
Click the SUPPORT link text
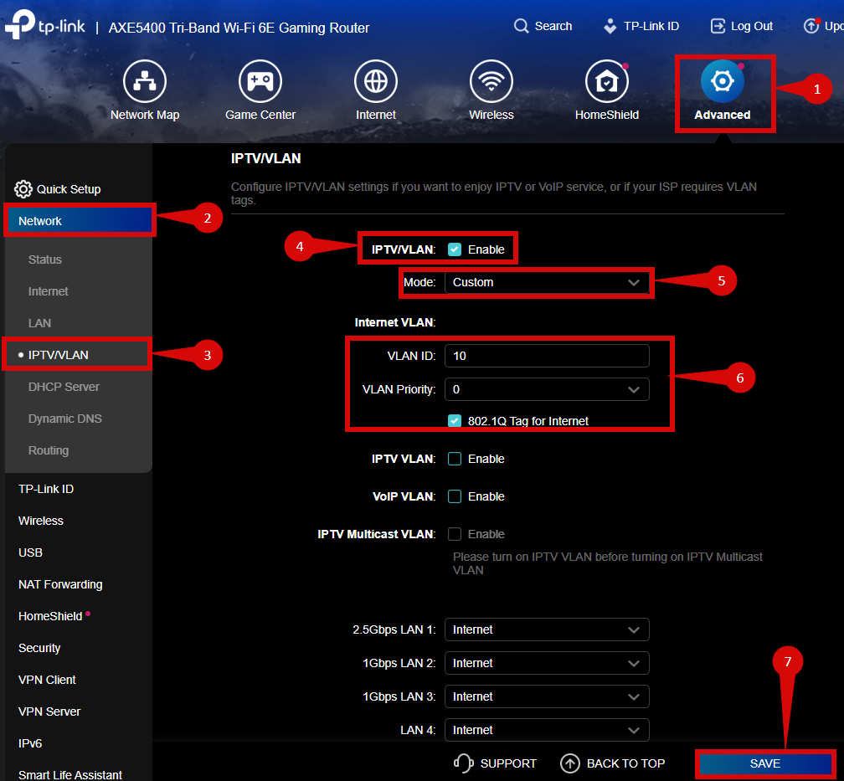(508, 763)
